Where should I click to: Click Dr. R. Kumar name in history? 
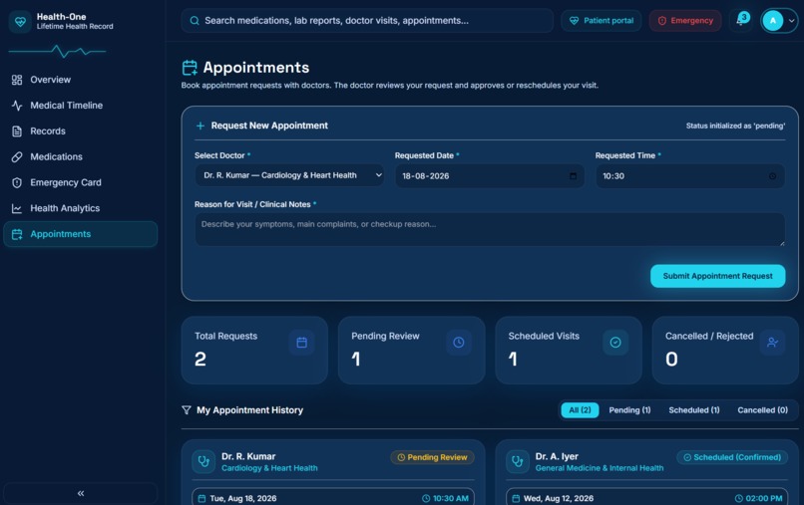[248, 456]
